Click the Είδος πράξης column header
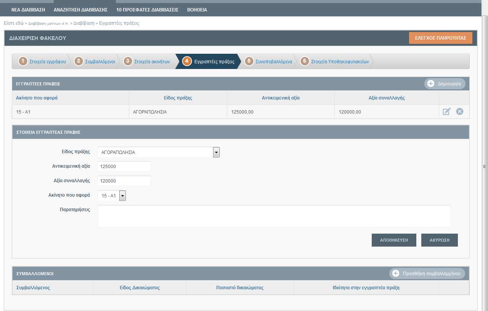Image resolution: width=488 pixels, height=311 pixels. pos(178,98)
